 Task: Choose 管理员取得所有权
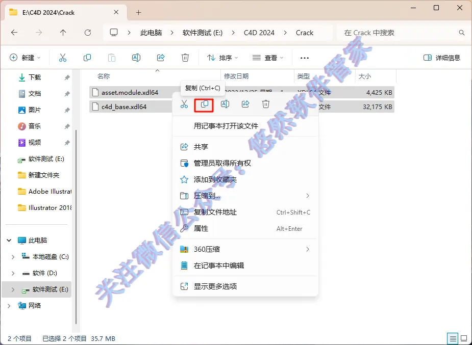tap(245, 163)
